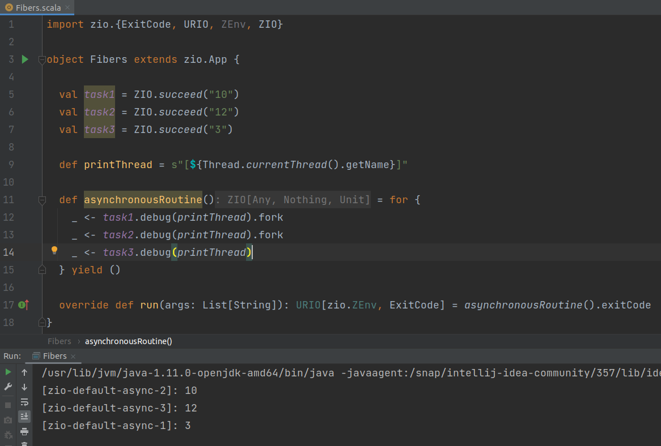The image size is (661, 446).
Task: Click the run method name on line 17
Action: click(149, 305)
